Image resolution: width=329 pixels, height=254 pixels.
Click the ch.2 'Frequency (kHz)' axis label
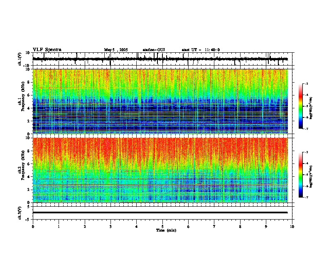(23, 165)
